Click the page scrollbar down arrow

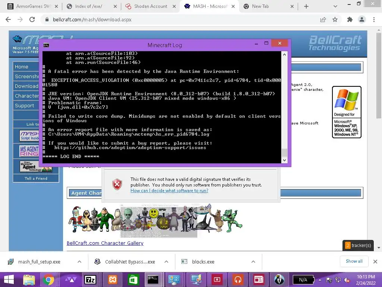click(379, 248)
